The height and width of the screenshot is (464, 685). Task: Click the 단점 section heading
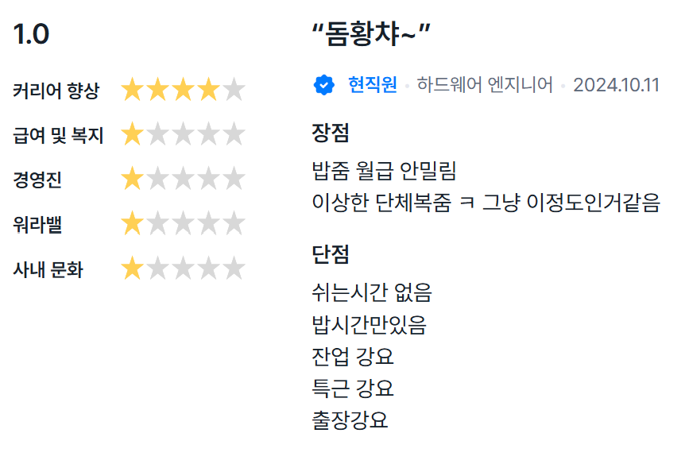click(x=331, y=254)
